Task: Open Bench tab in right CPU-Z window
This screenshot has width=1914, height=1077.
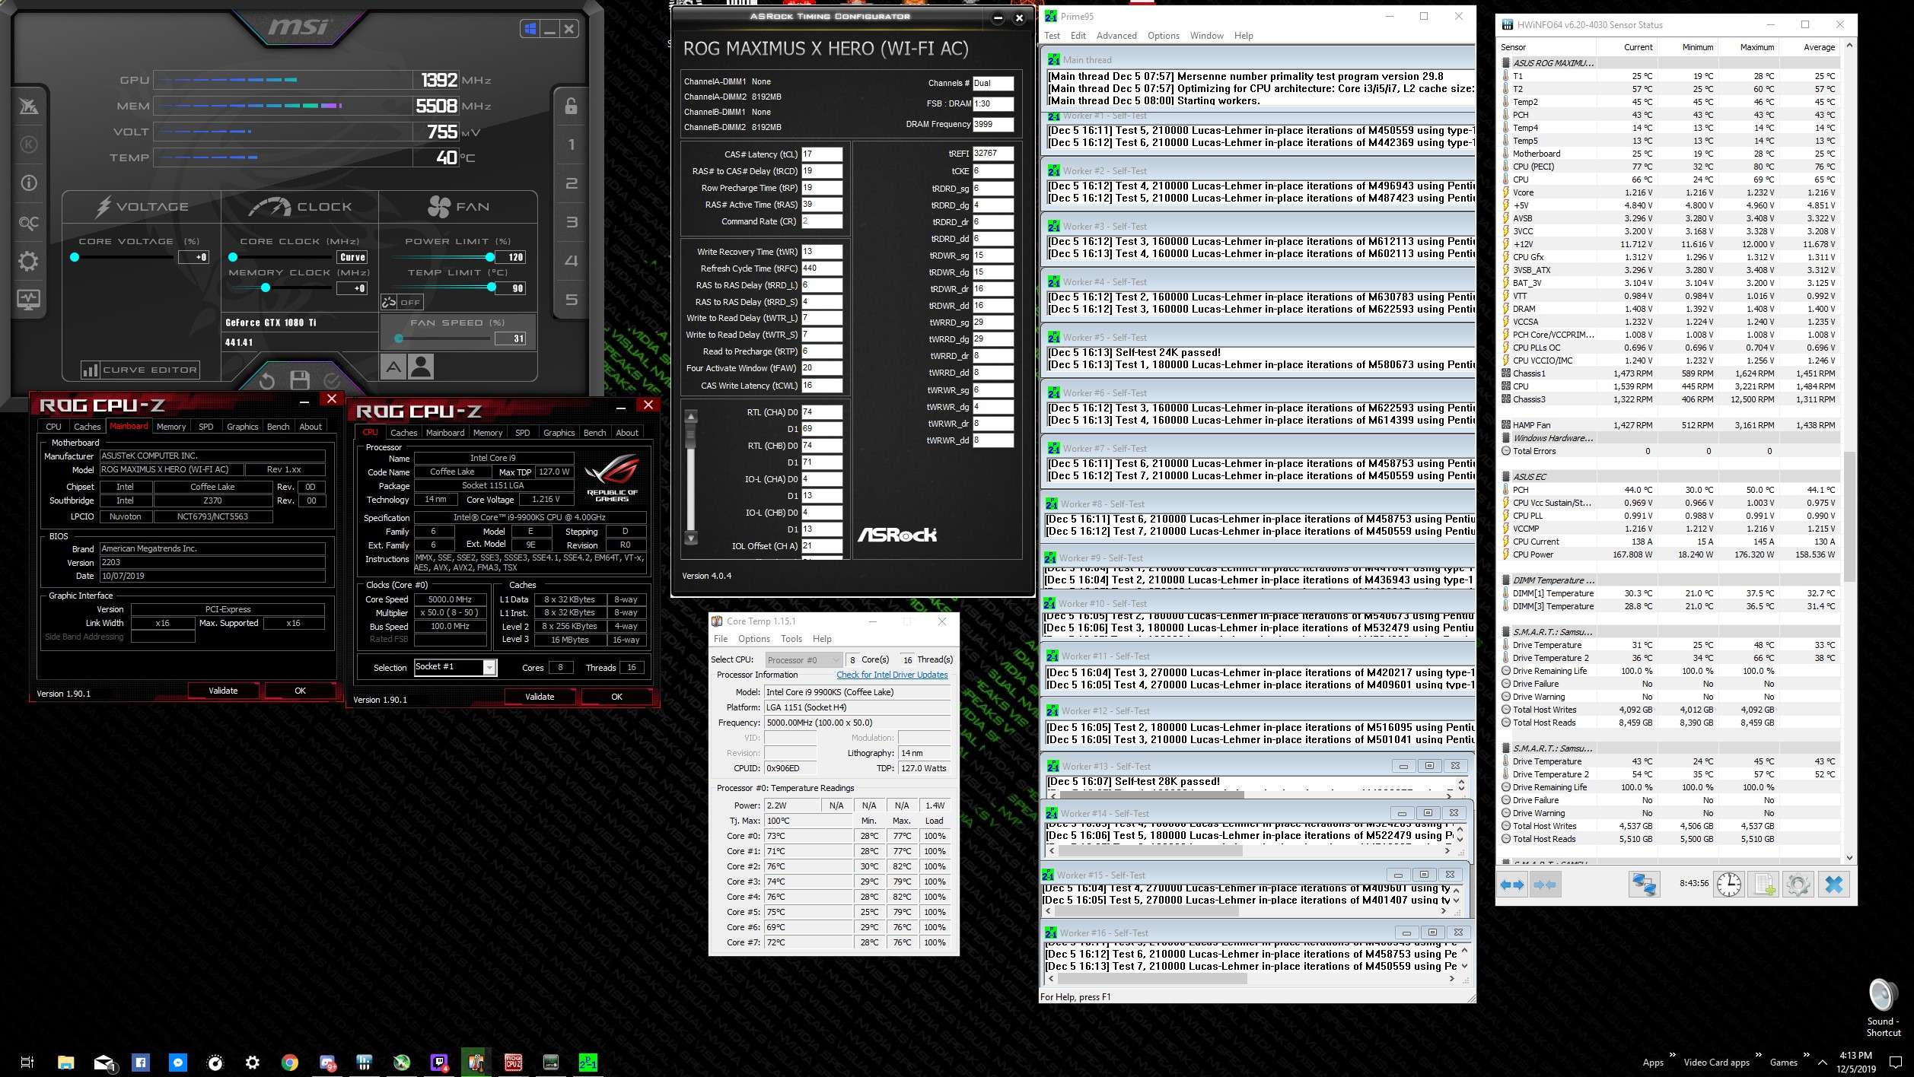Action: tap(594, 433)
